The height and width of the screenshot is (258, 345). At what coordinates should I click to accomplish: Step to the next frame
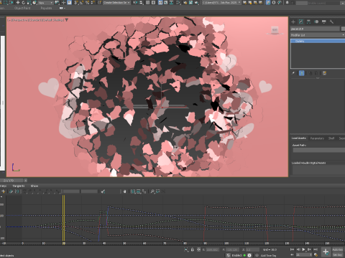[x=310, y=249]
